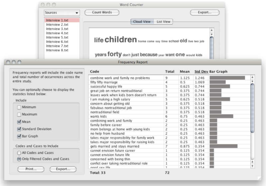This screenshot has width=266, height=186.
Task: Open the Sources dropdown
Action: pos(62,13)
